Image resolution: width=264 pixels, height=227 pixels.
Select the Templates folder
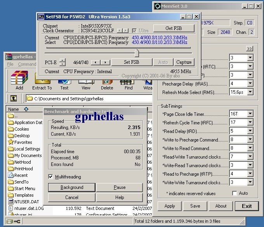21,195
